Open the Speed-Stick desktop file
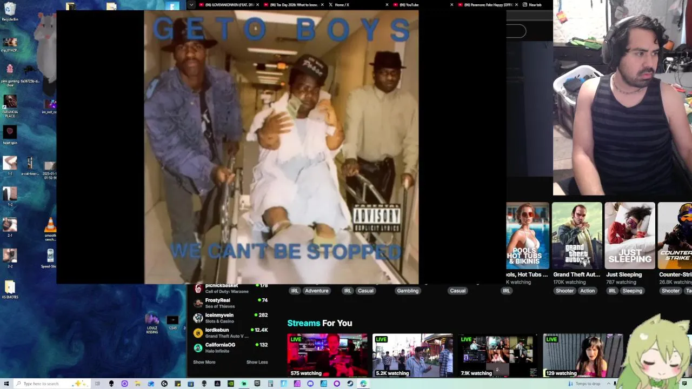Image resolution: width=692 pixels, height=389 pixels. (x=50, y=258)
